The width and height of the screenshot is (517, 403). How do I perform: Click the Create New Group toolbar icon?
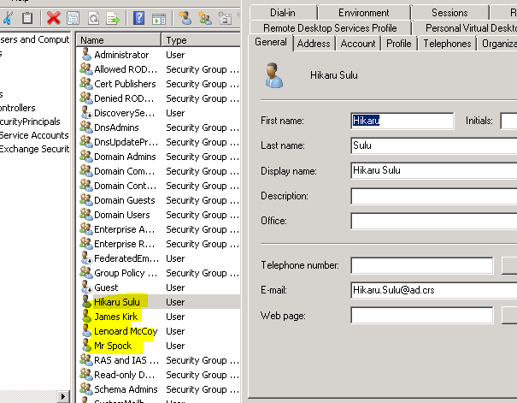[x=205, y=18]
